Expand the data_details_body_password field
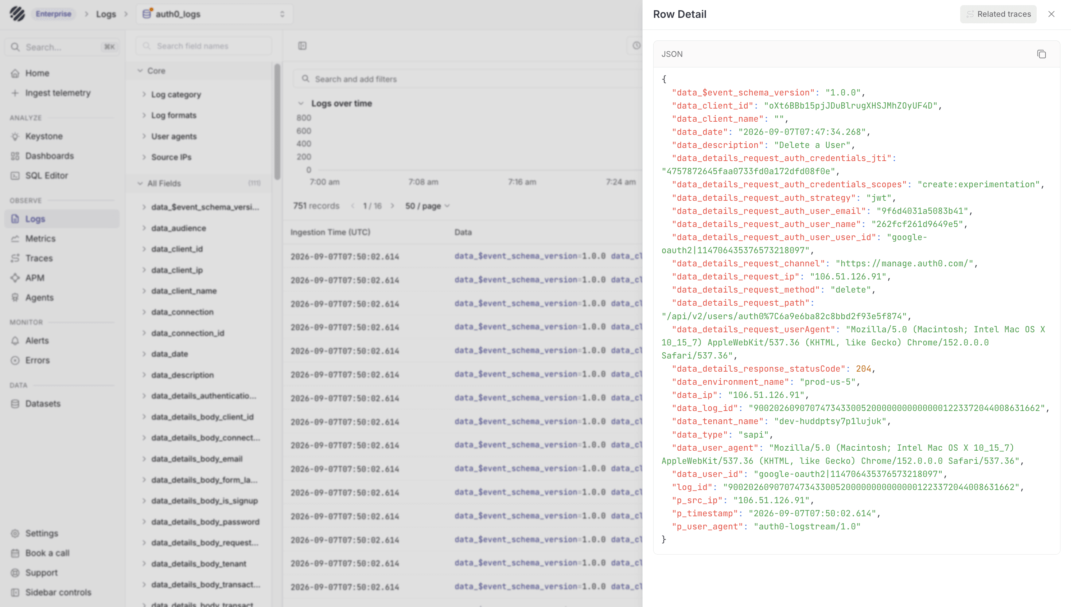Screen dimensions: 1071x607 point(144,521)
